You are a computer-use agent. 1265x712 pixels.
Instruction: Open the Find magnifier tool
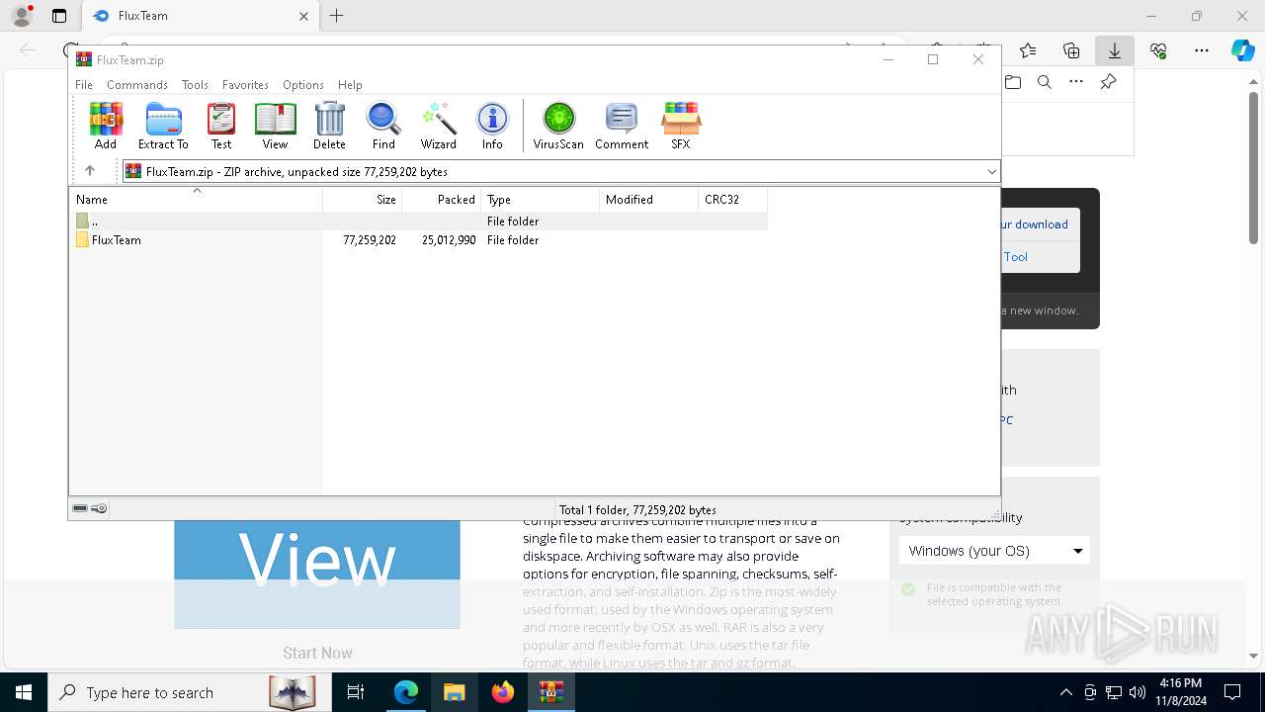tap(383, 126)
